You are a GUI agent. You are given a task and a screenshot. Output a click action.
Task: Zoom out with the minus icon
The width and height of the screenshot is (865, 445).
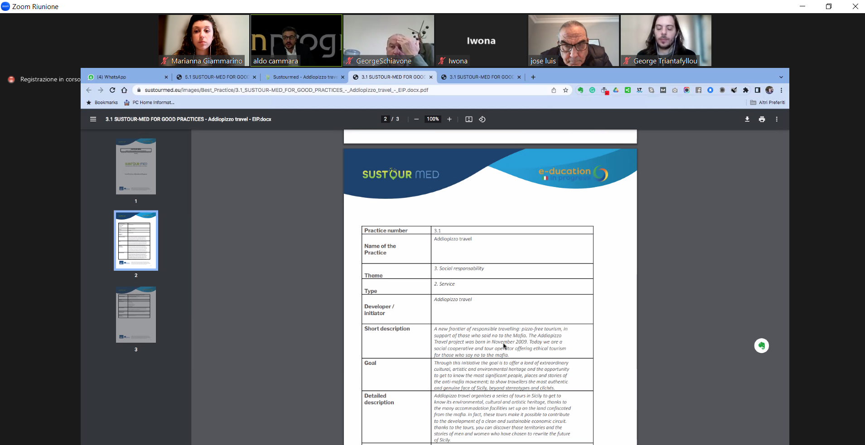point(416,119)
